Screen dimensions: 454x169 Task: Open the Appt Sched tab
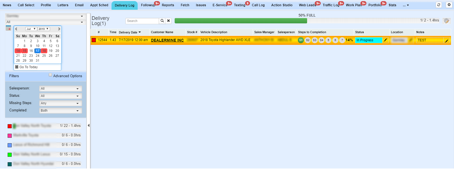tap(99, 5)
